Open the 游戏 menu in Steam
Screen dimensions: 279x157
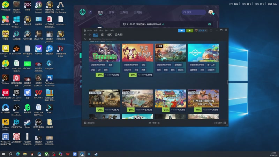[x=107, y=30]
